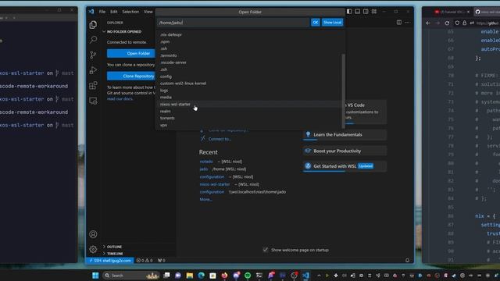Open the Manage gear icon
This screenshot has height=281, width=500.
(x=93, y=249)
